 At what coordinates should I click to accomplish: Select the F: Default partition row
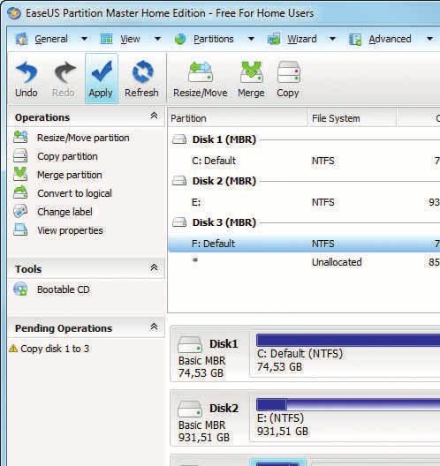tap(304, 244)
